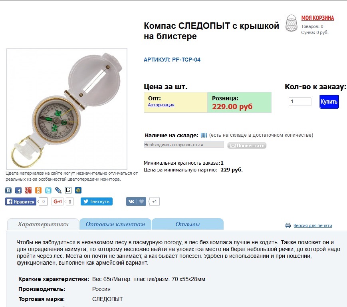Open the Оптовым клиентам tab
The height and width of the screenshot is (307, 347).
[x=115, y=224]
